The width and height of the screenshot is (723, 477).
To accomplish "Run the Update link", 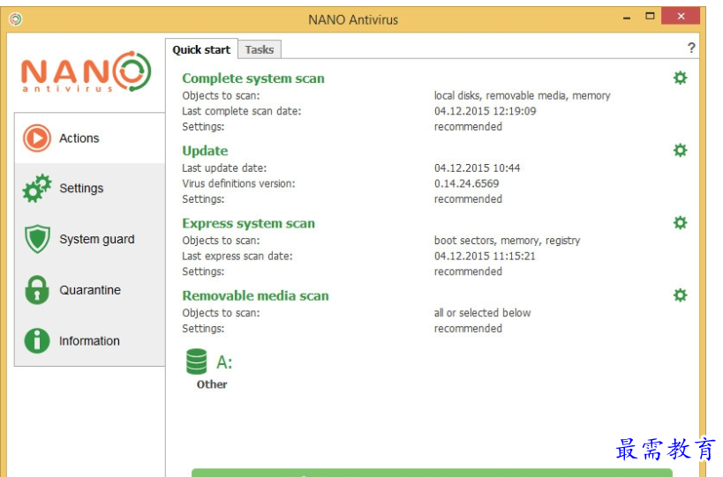I will (205, 151).
